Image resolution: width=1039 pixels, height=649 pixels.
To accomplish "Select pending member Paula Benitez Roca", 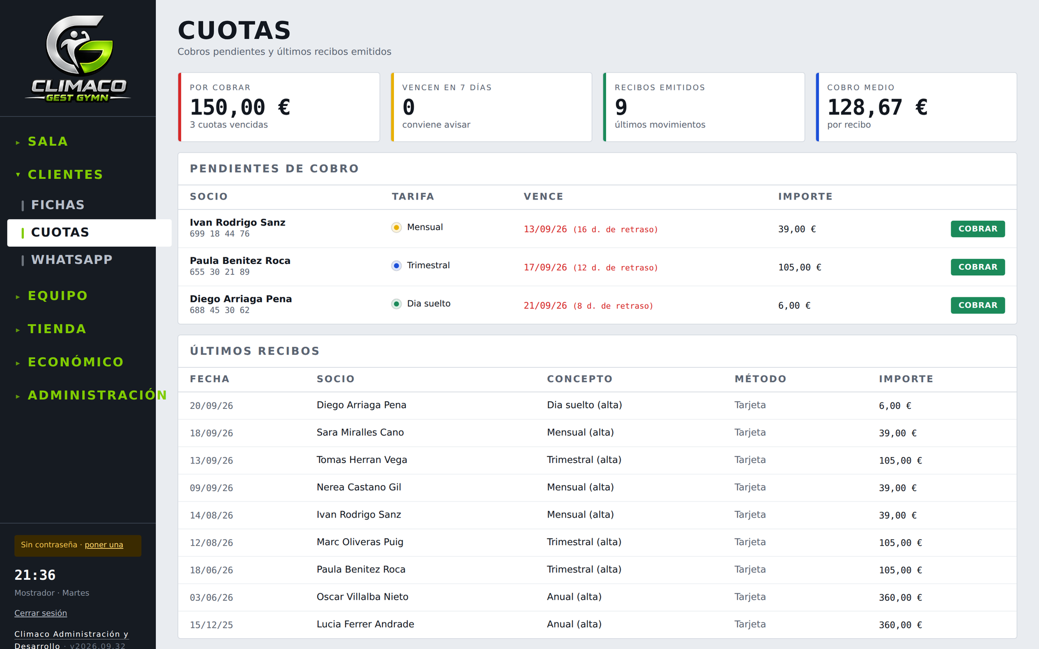I will (240, 261).
